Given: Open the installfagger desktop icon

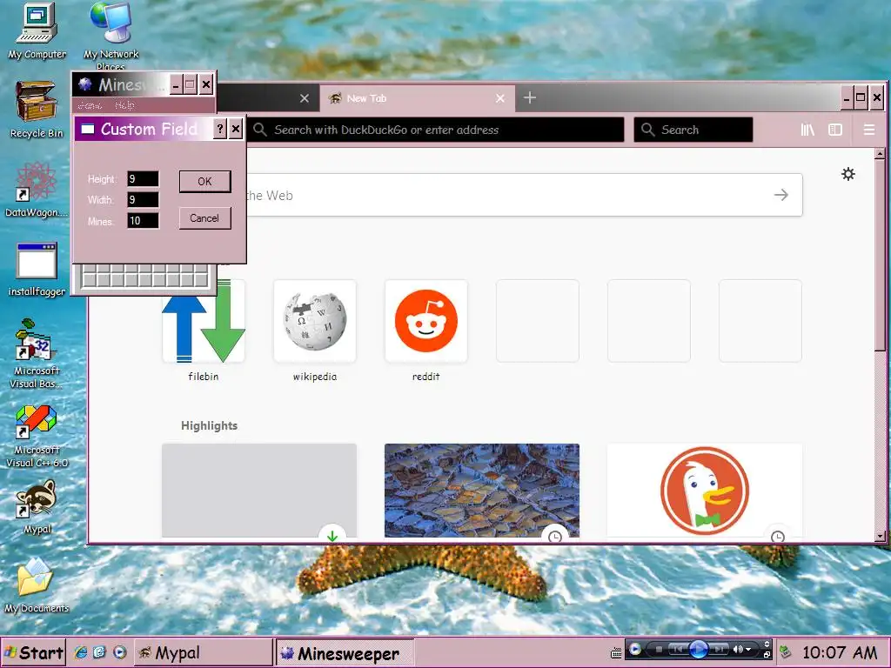Looking at the screenshot, I should pyautogui.click(x=37, y=269).
